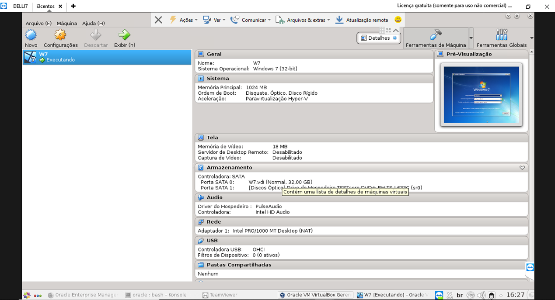Open the Áudio section header link
Image resolution: width=555 pixels, height=300 pixels.
coord(214,197)
